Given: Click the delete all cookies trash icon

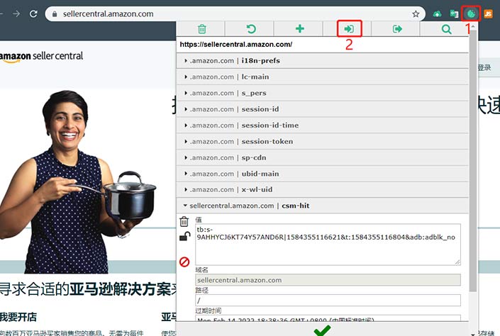Looking at the screenshot, I should pos(202,29).
